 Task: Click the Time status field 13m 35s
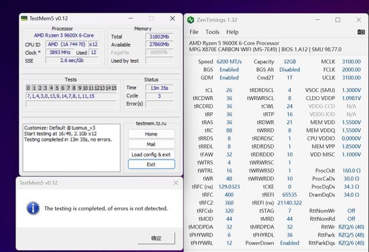coord(159,88)
